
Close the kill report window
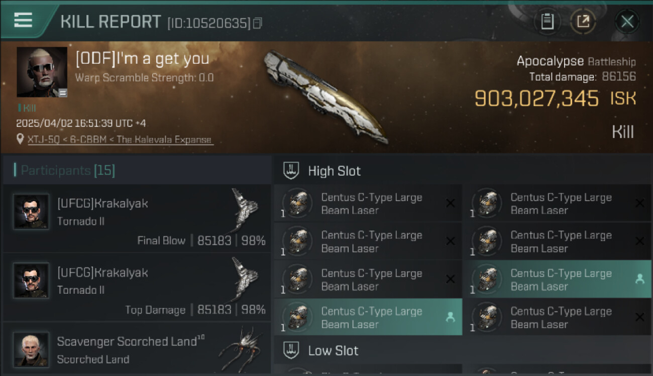pyautogui.click(x=627, y=22)
